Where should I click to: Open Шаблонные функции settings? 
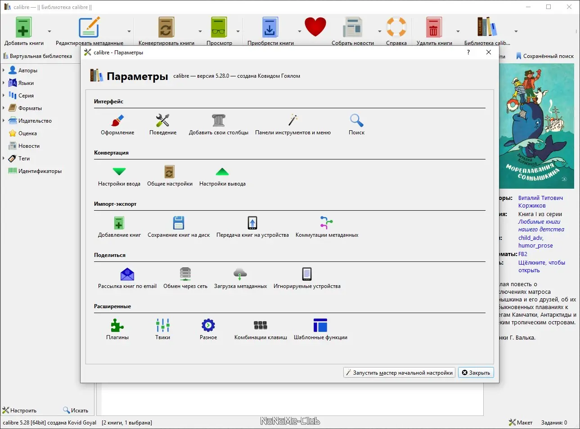pos(320,329)
